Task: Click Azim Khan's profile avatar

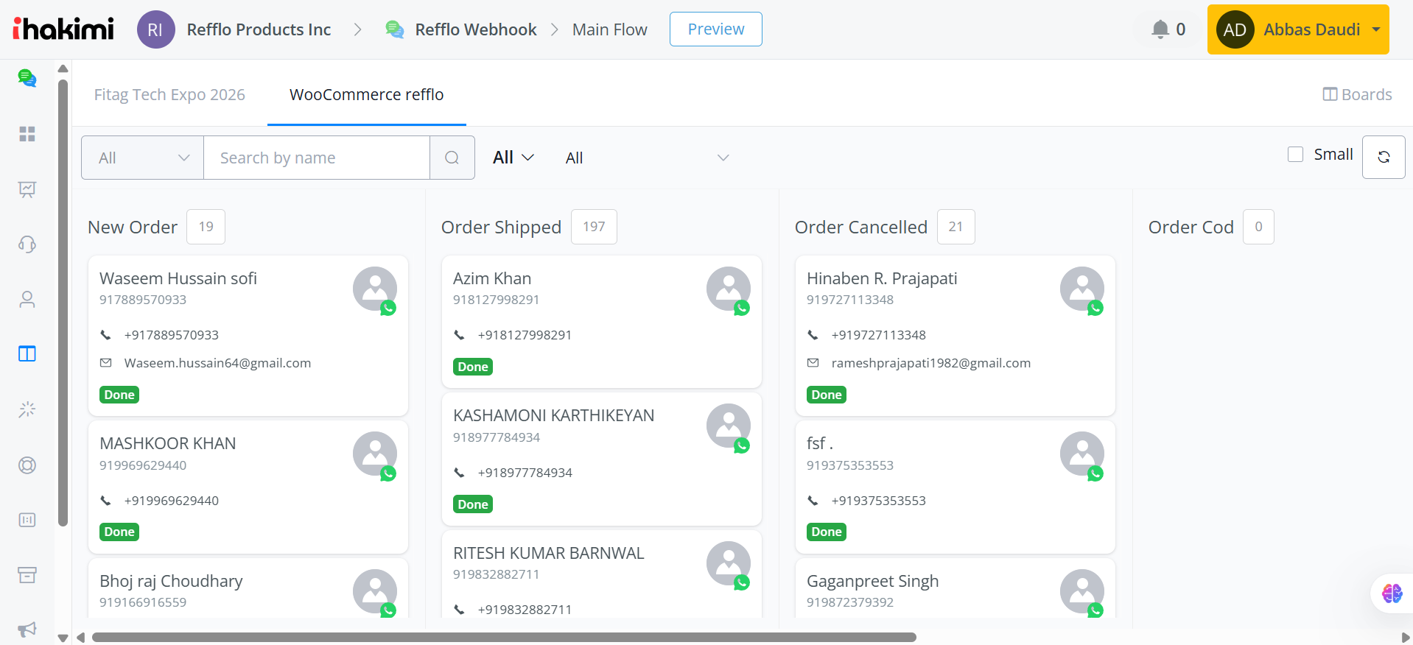Action: coord(729,289)
